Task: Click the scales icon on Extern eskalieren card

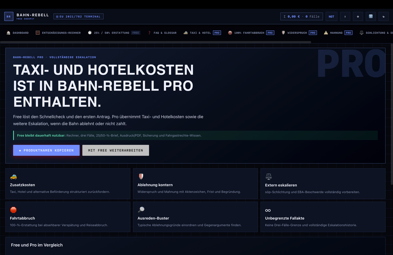Action: [269, 177]
